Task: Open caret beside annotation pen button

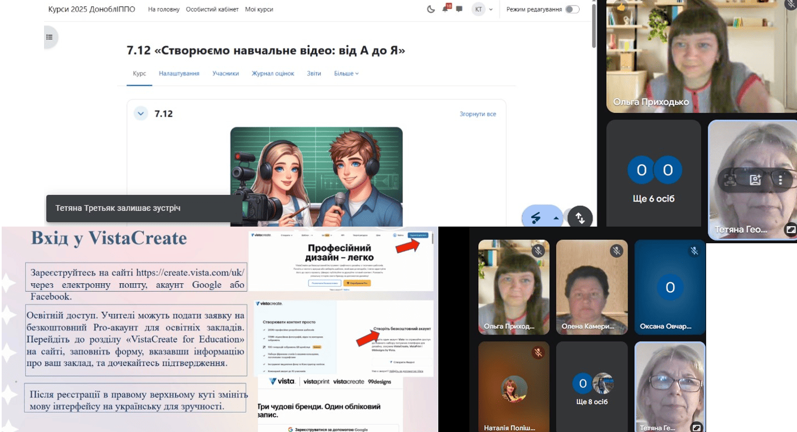Action: pos(556,218)
